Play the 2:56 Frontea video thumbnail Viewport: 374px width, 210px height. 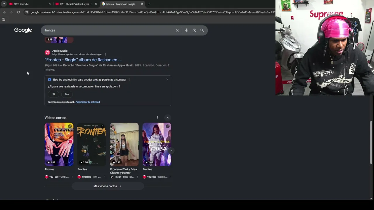pos(91,144)
